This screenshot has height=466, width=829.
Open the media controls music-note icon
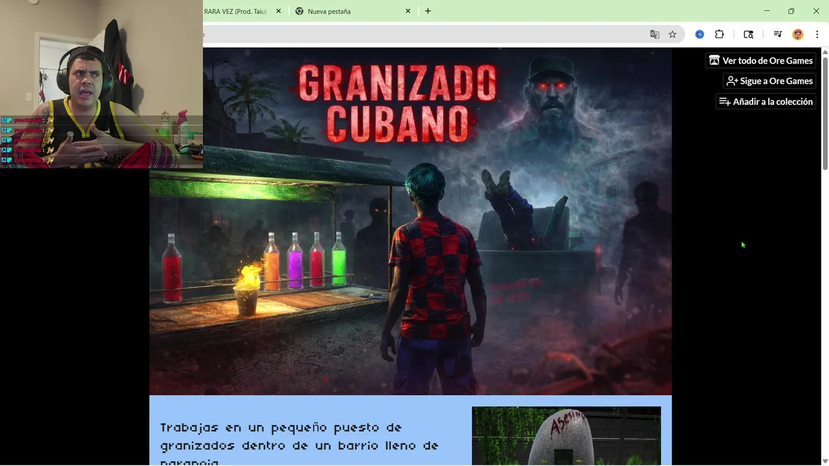778,34
